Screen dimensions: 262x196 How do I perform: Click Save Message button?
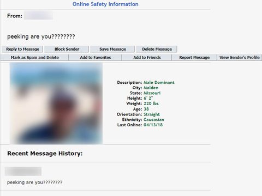pyautogui.click(x=112, y=49)
